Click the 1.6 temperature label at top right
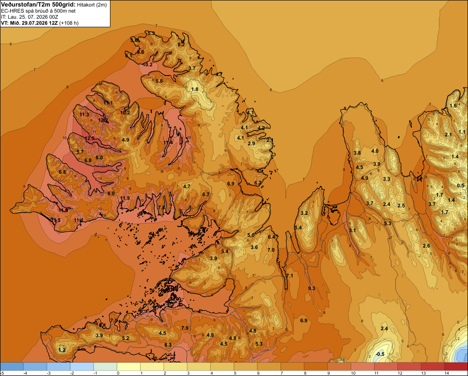This screenshot has height=376, width=468. 453,106
